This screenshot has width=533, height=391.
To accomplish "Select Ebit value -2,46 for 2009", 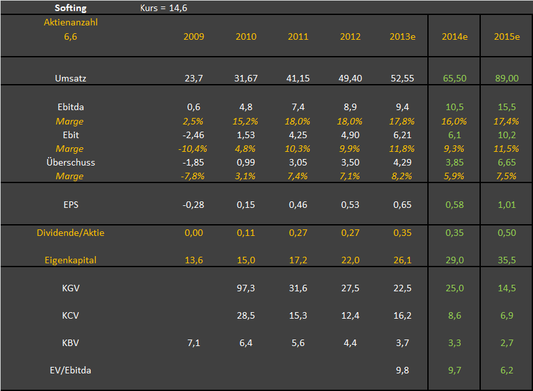I will [194, 135].
